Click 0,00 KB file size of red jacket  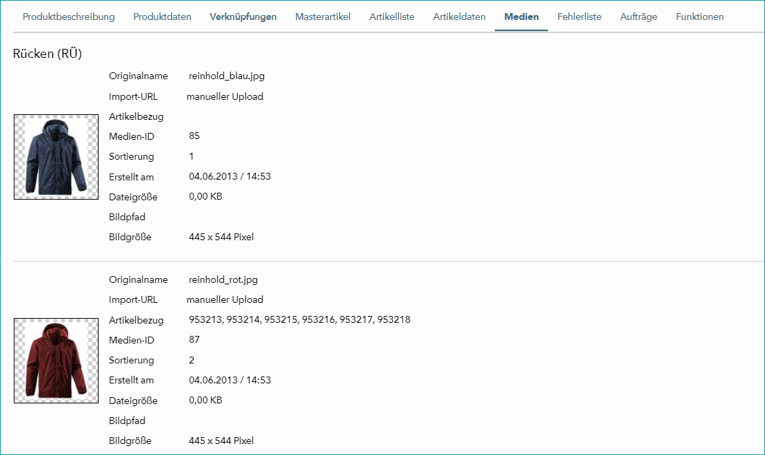[x=205, y=400]
